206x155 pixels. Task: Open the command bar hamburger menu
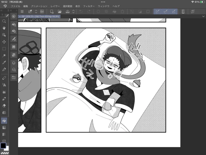22,12
